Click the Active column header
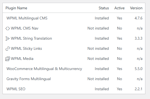The width and height of the screenshot is (150, 99). 119,8
